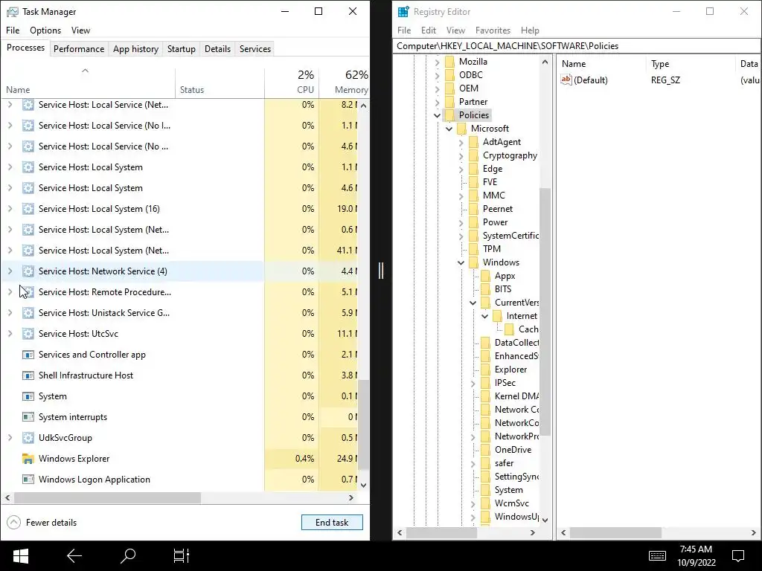This screenshot has height=571, width=762.
Task: Click the Services and Controller app icon
Action: [x=28, y=355]
